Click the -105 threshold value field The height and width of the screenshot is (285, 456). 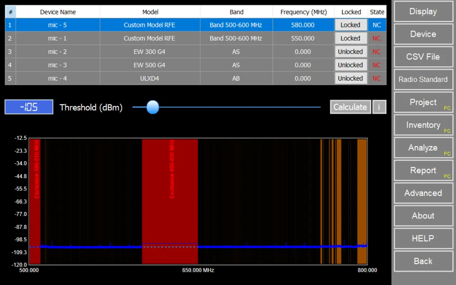pos(29,107)
